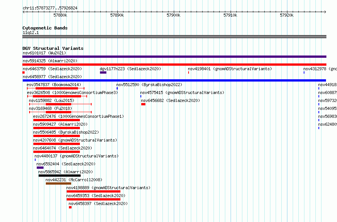
Task: Click the small red nsv6458397 bar
Action: [x=70, y=207]
